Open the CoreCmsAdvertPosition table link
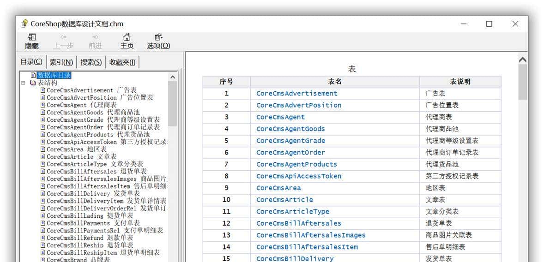 [x=299, y=105]
